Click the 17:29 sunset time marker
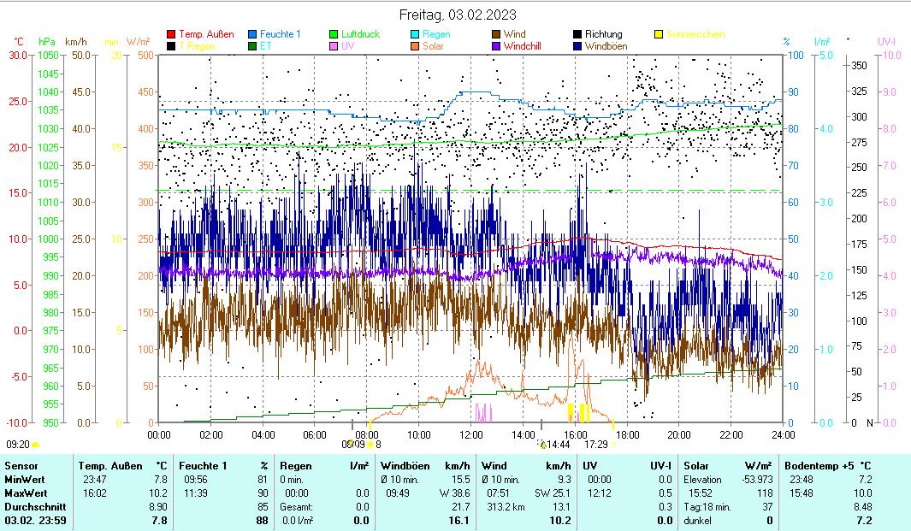Viewport: 911px width, 531px height. coord(596,444)
